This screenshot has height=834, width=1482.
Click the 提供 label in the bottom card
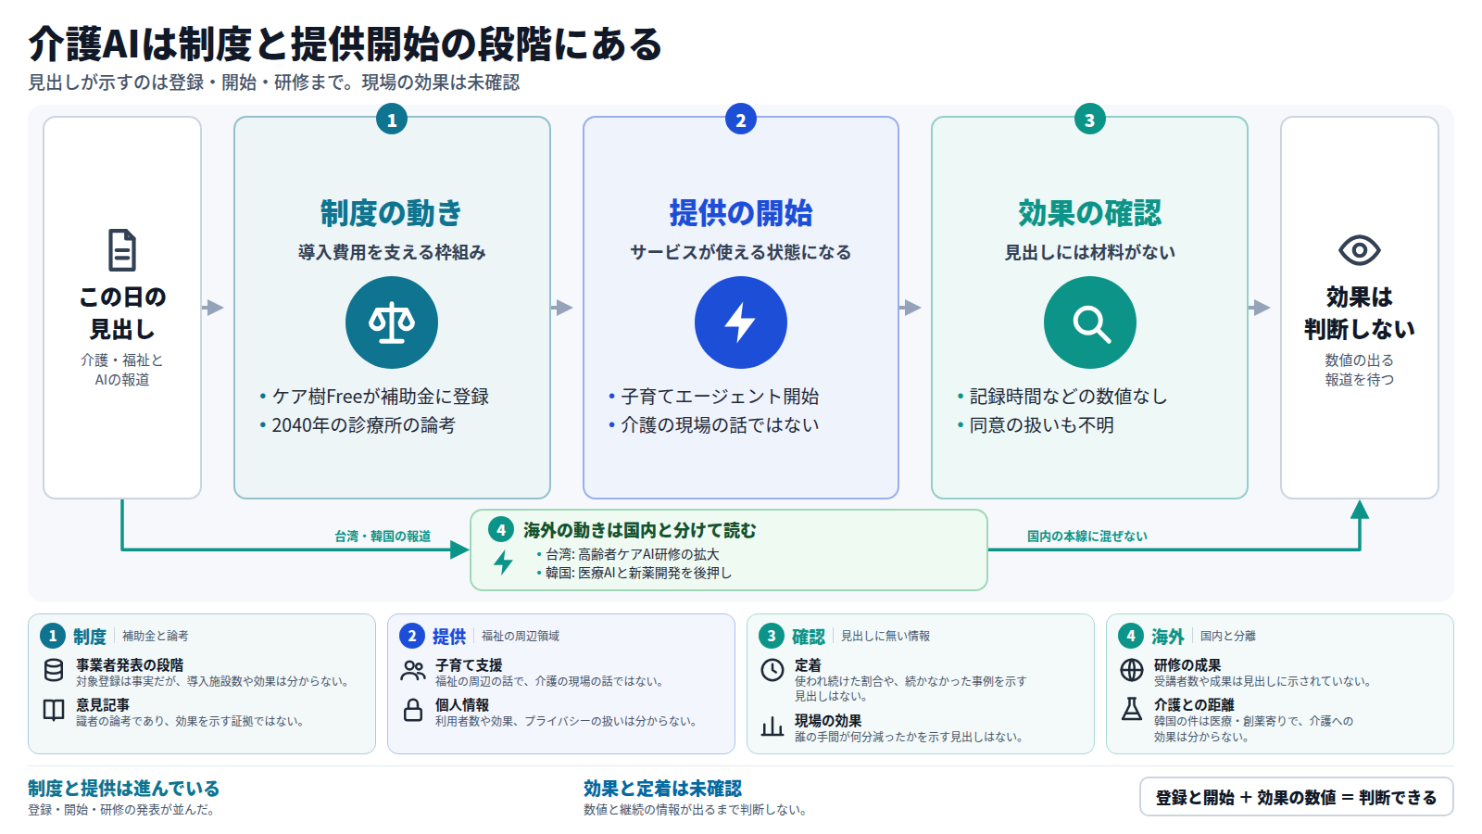tap(449, 637)
